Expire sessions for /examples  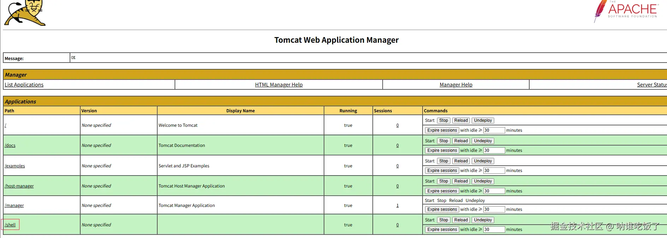point(442,171)
